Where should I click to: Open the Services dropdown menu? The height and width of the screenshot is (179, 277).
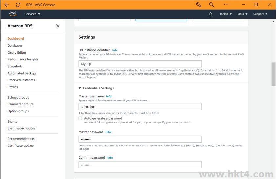pyautogui.click(x=32, y=14)
